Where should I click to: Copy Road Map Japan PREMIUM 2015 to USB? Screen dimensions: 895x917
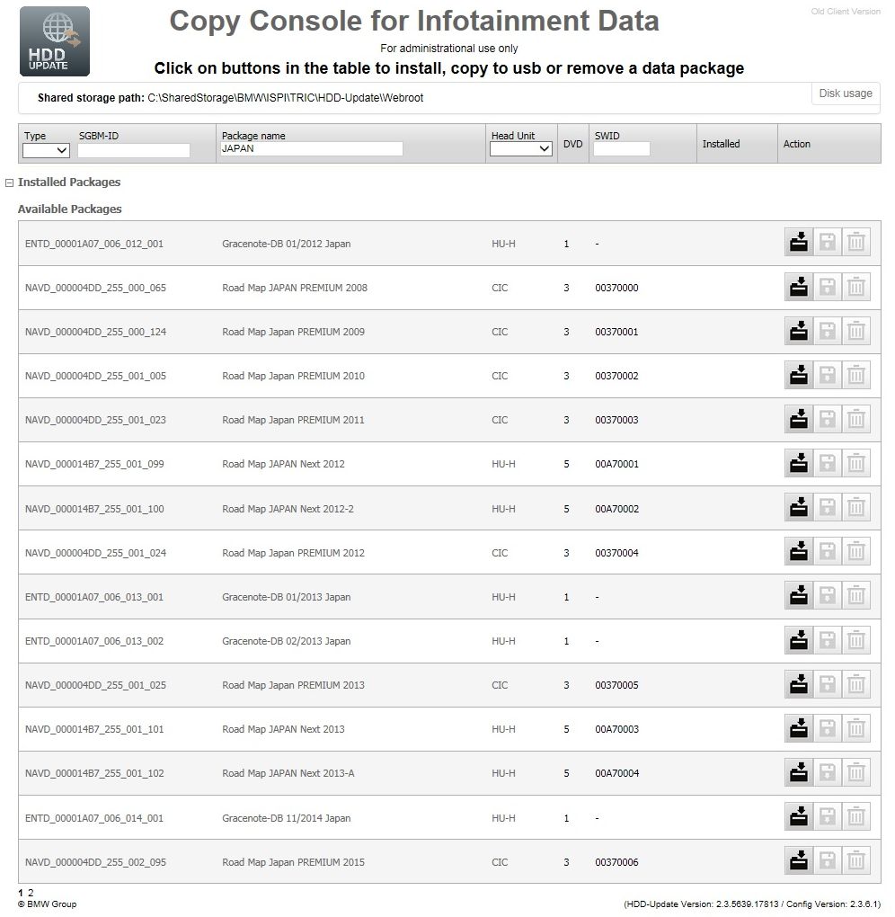[828, 861]
